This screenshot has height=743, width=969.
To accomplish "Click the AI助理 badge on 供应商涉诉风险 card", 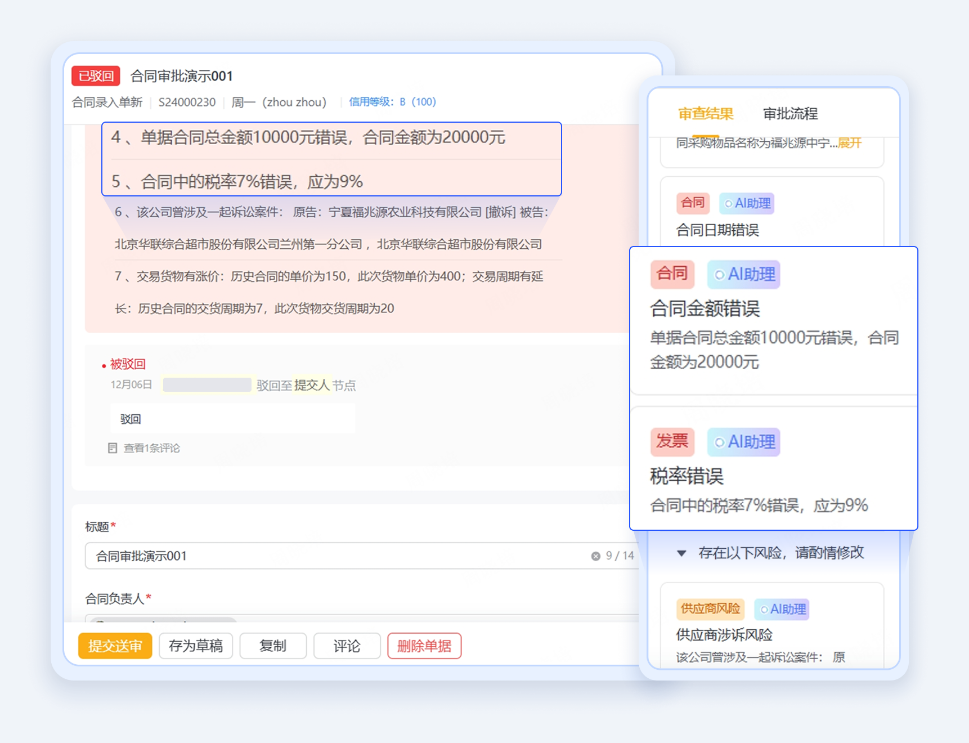I will pyautogui.click(x=782, y=609).
